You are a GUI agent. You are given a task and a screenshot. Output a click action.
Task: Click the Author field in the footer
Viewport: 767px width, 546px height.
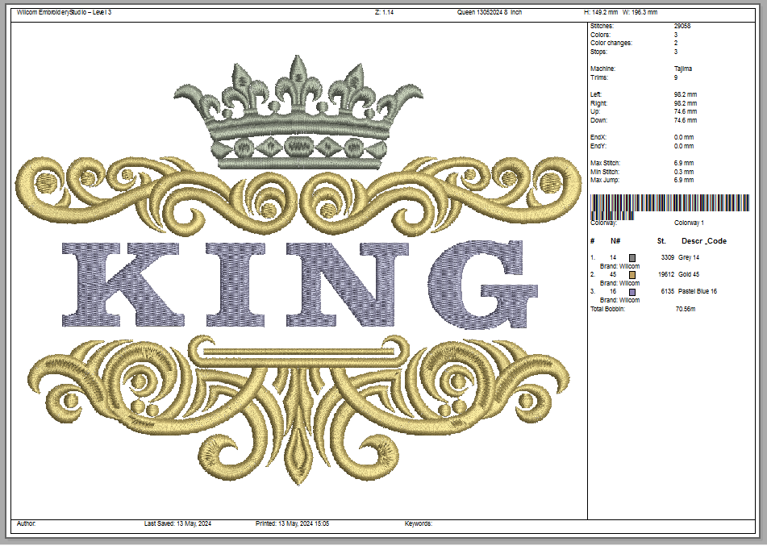26,523
